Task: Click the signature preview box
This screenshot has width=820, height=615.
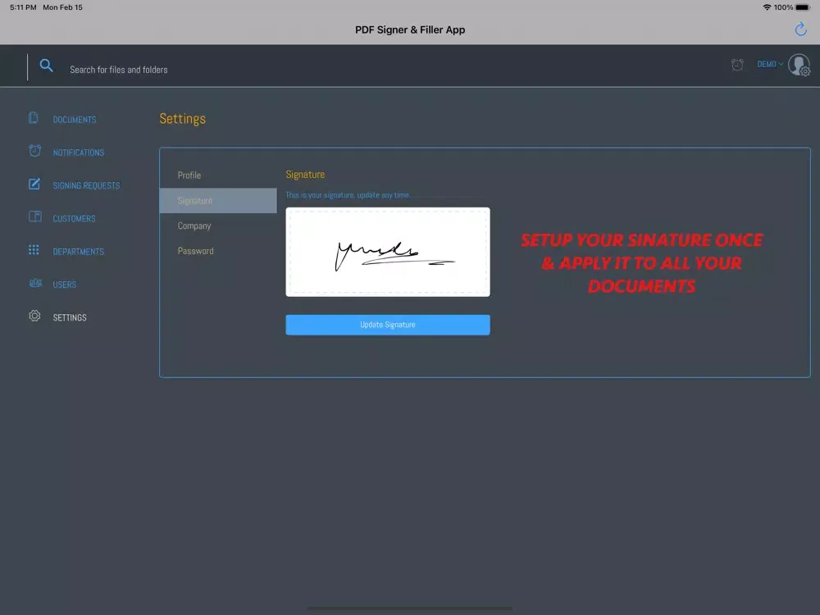Action: click(388, 252)
